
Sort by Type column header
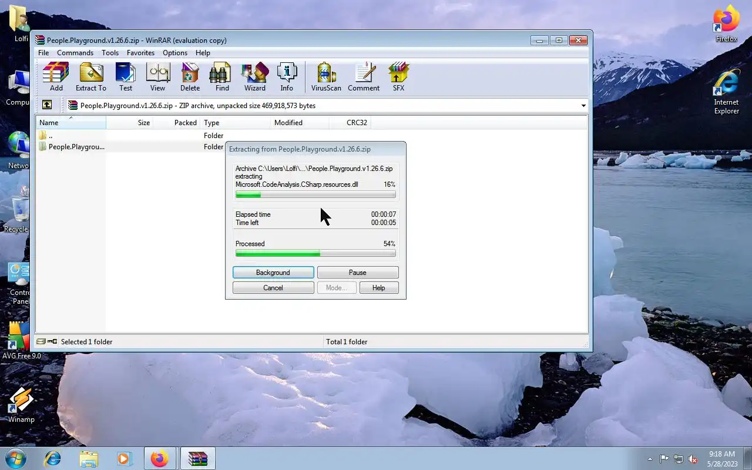235,123
